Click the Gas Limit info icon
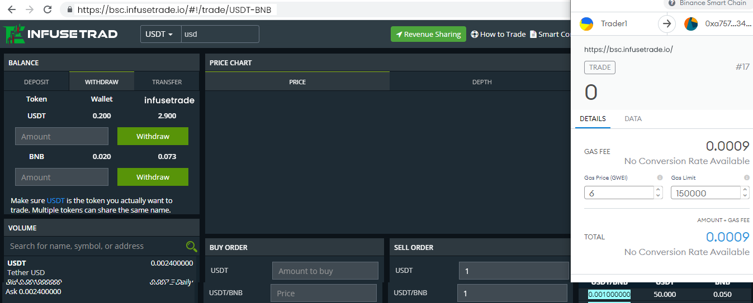753x303 pixels. coord(747,177)
